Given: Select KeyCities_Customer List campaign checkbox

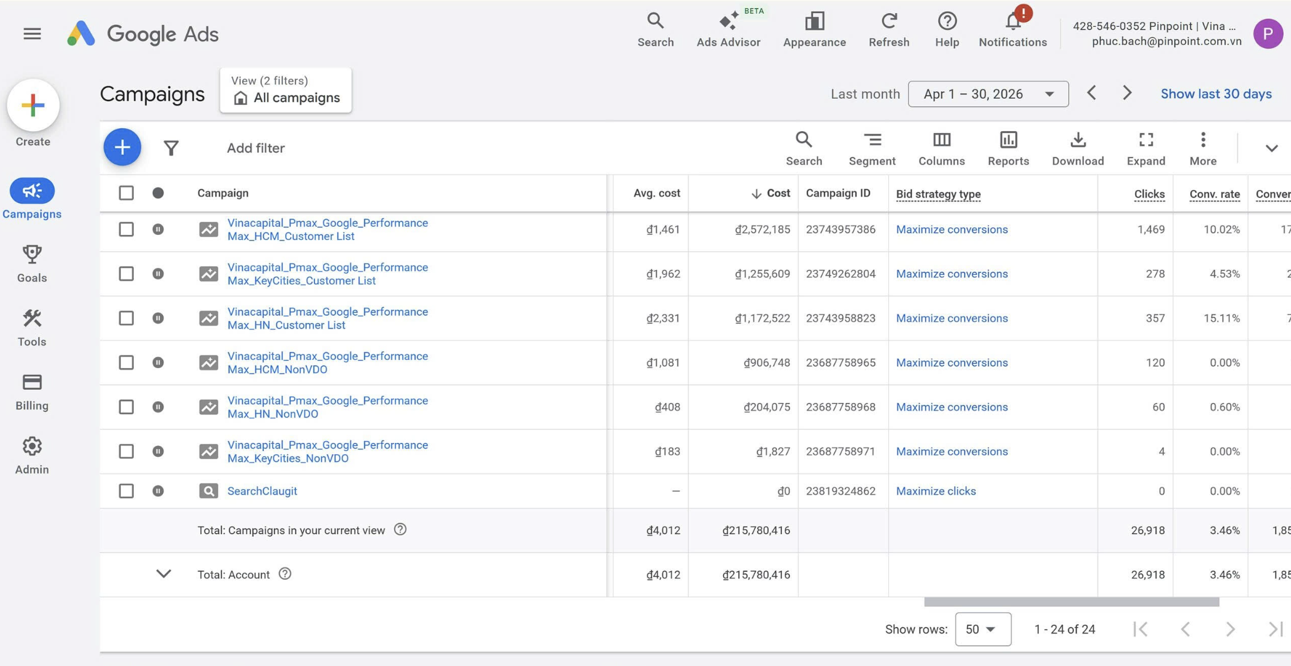Looking at the screenshot, I should [x=126, y=274].
